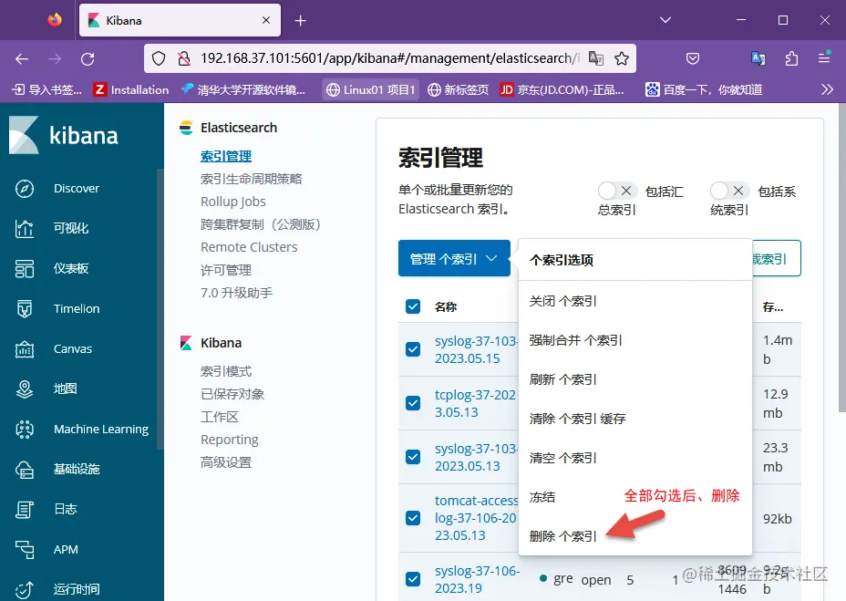Viewport: 846px width, 601px height.
Task: Open the 管理 个索引 dropdown
Action: pyautogui.click(x=454, y=258)
